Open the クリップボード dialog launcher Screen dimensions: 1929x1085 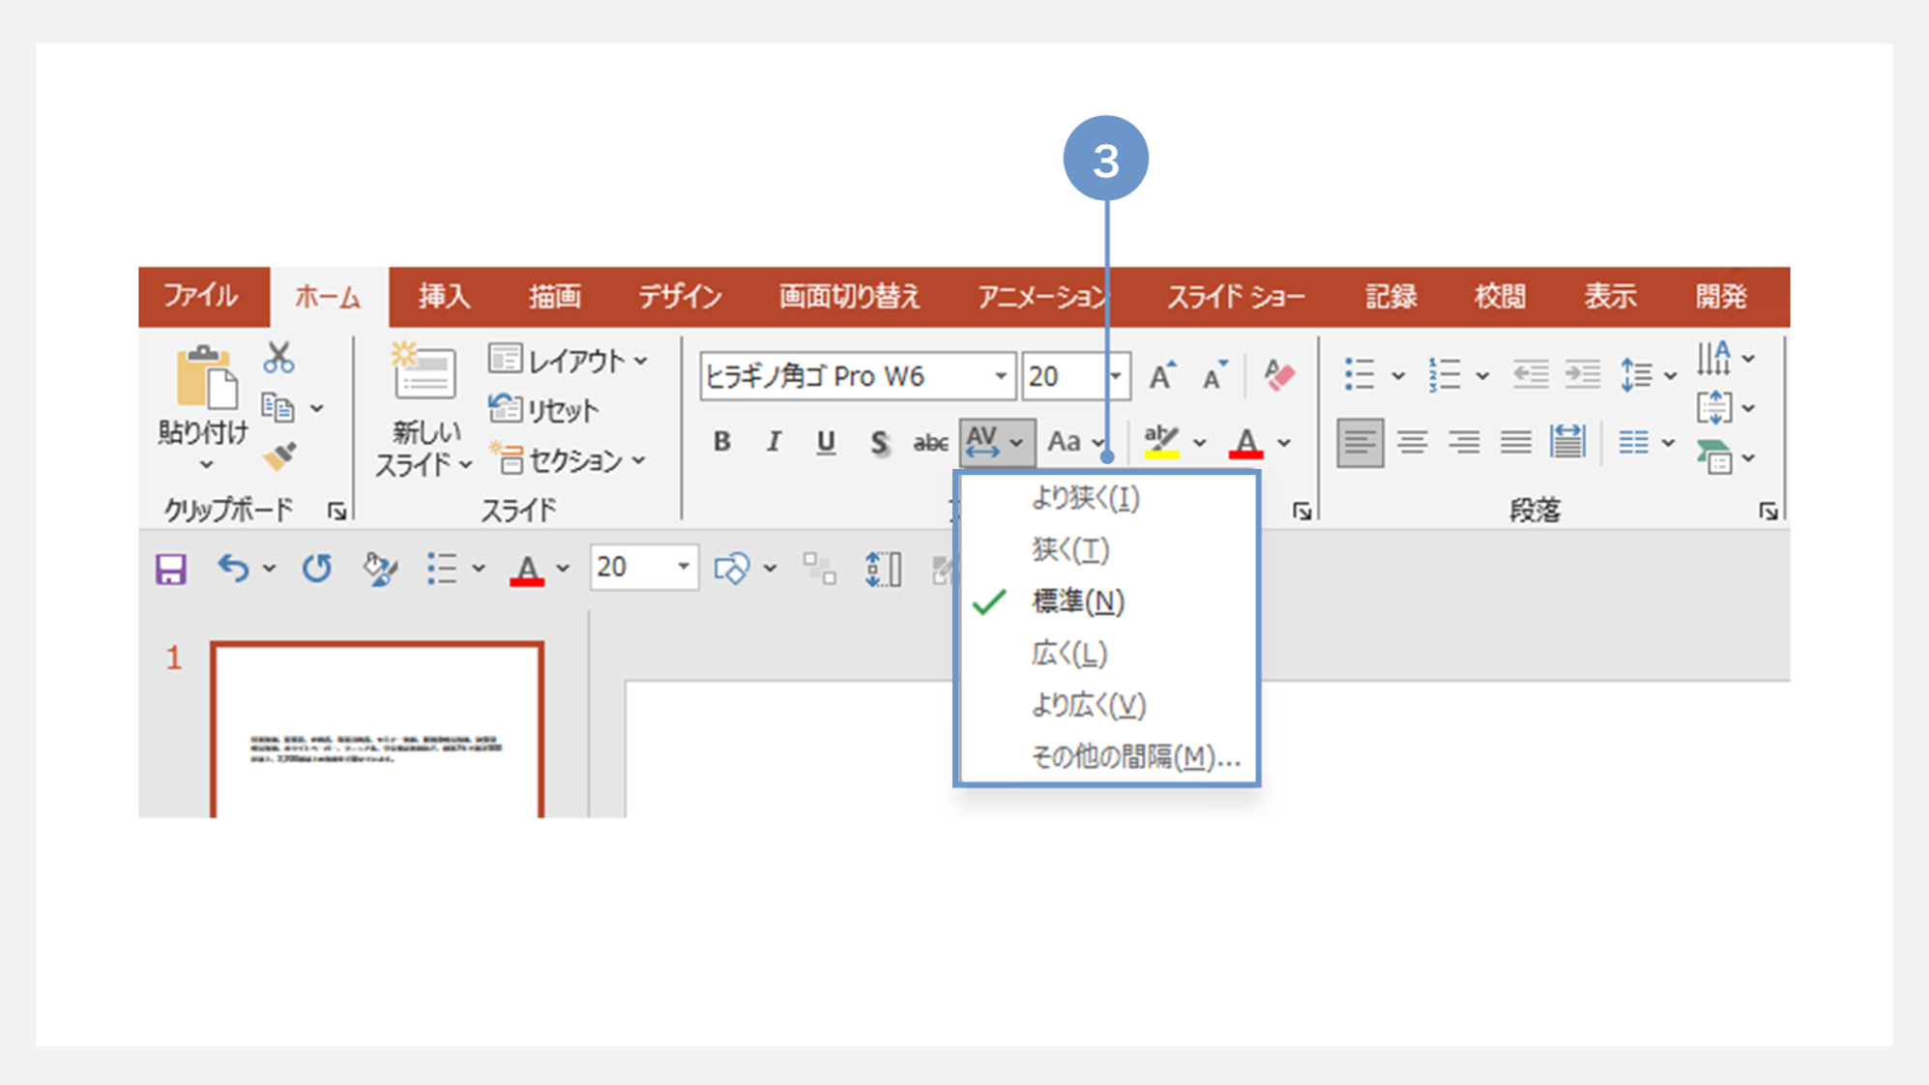point(337,511)
